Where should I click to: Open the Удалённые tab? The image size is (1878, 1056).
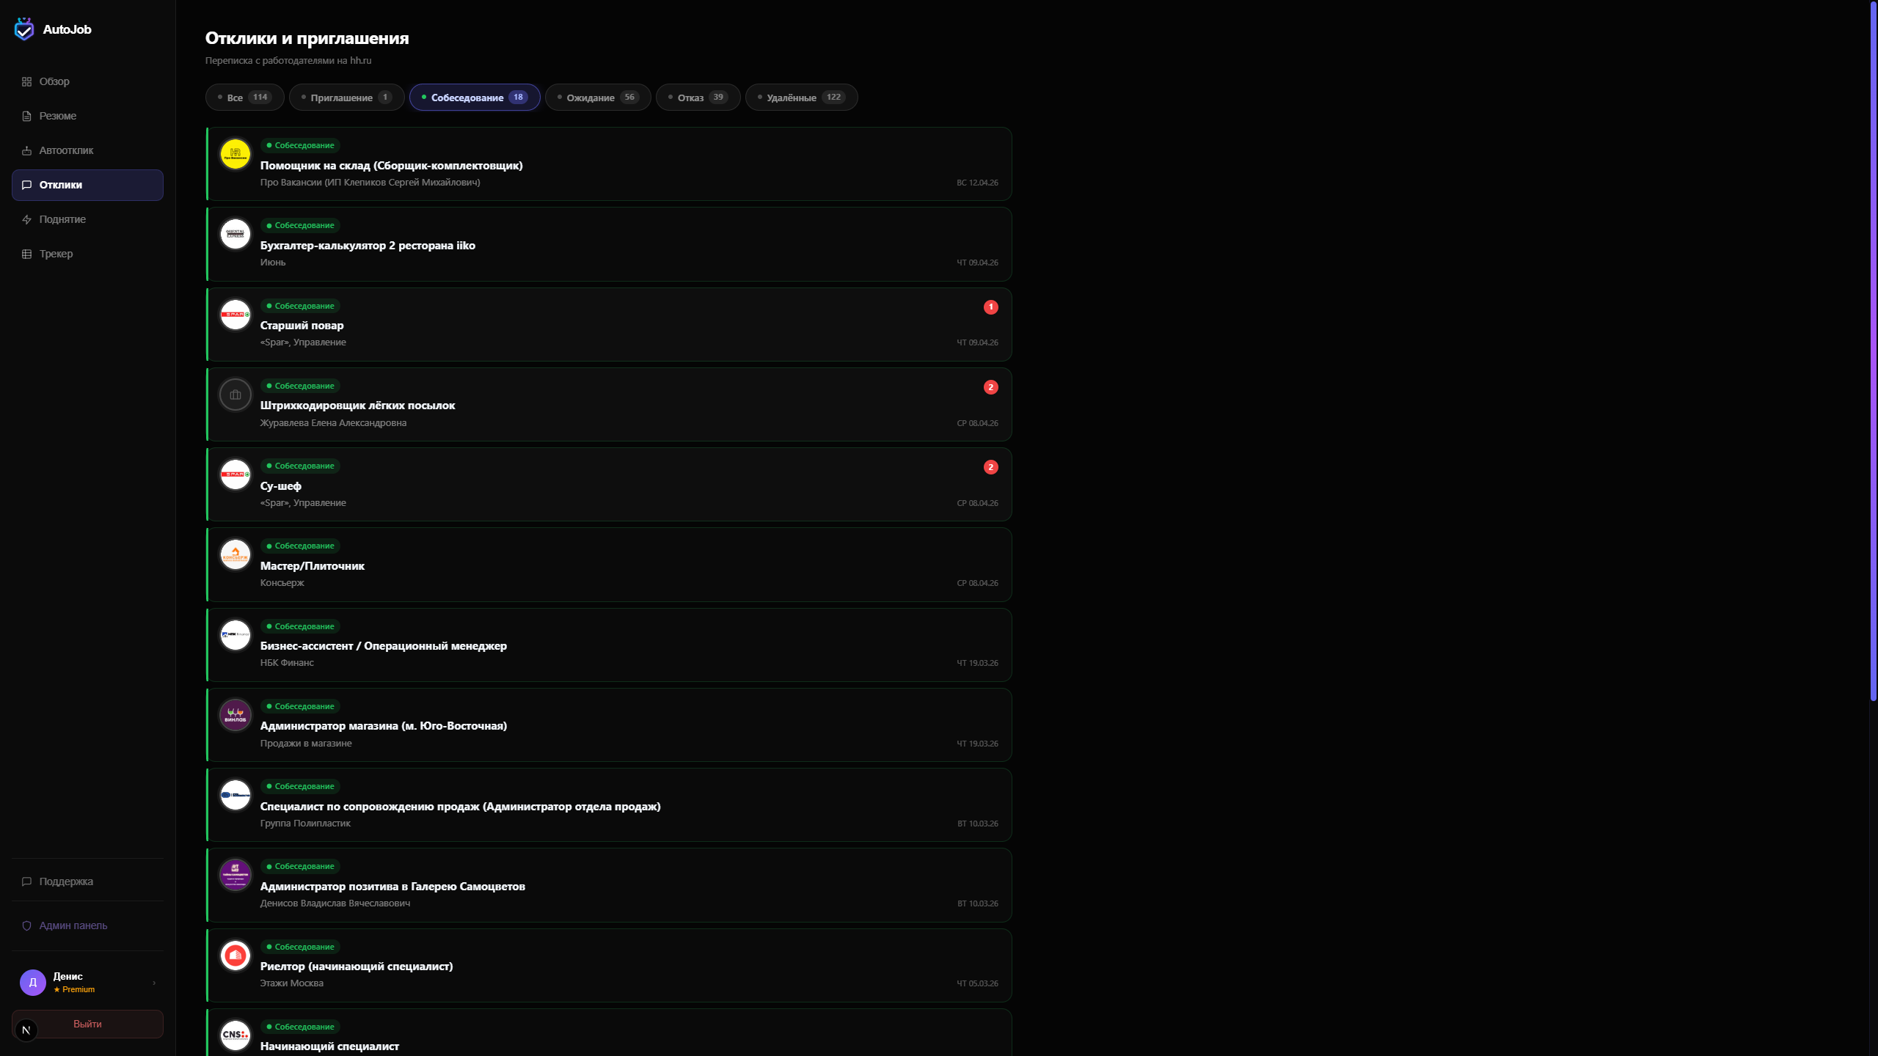tap(801, 98)
